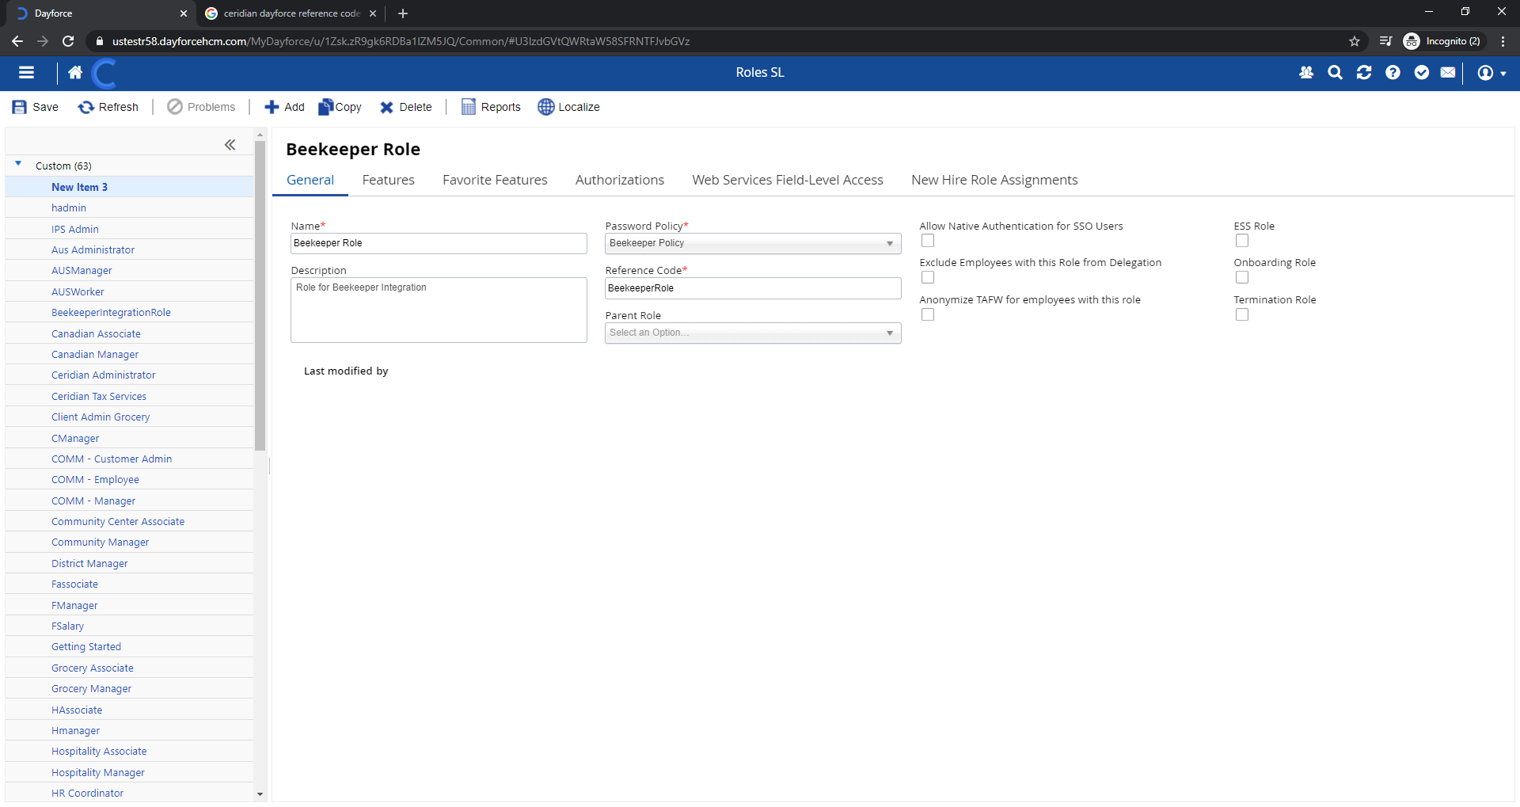Click the header sync icon
Image resolution: width=1520 pixels, height=807 pixels.
coord(1364,73)
